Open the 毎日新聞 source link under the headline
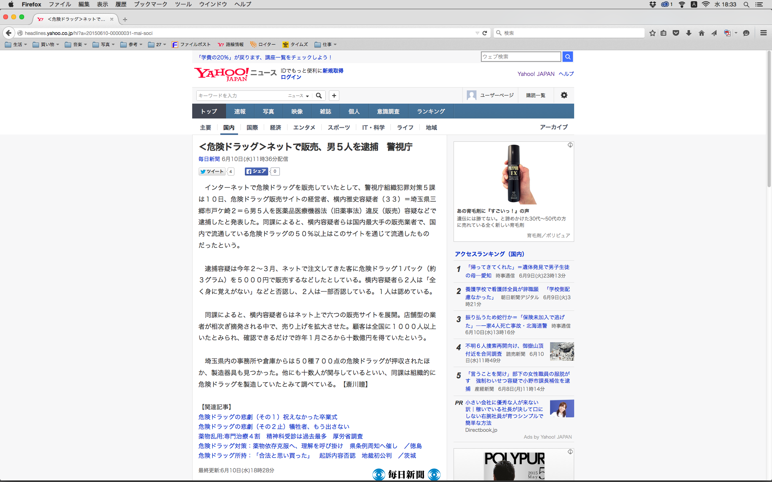This screenshot has width=772, height=482. point(209,159)
